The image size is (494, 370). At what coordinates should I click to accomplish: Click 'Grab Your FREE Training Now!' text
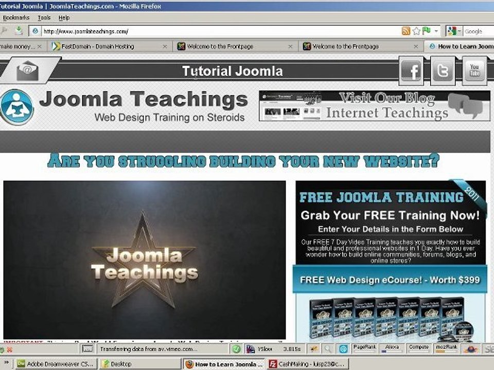(x=390, y=215)
